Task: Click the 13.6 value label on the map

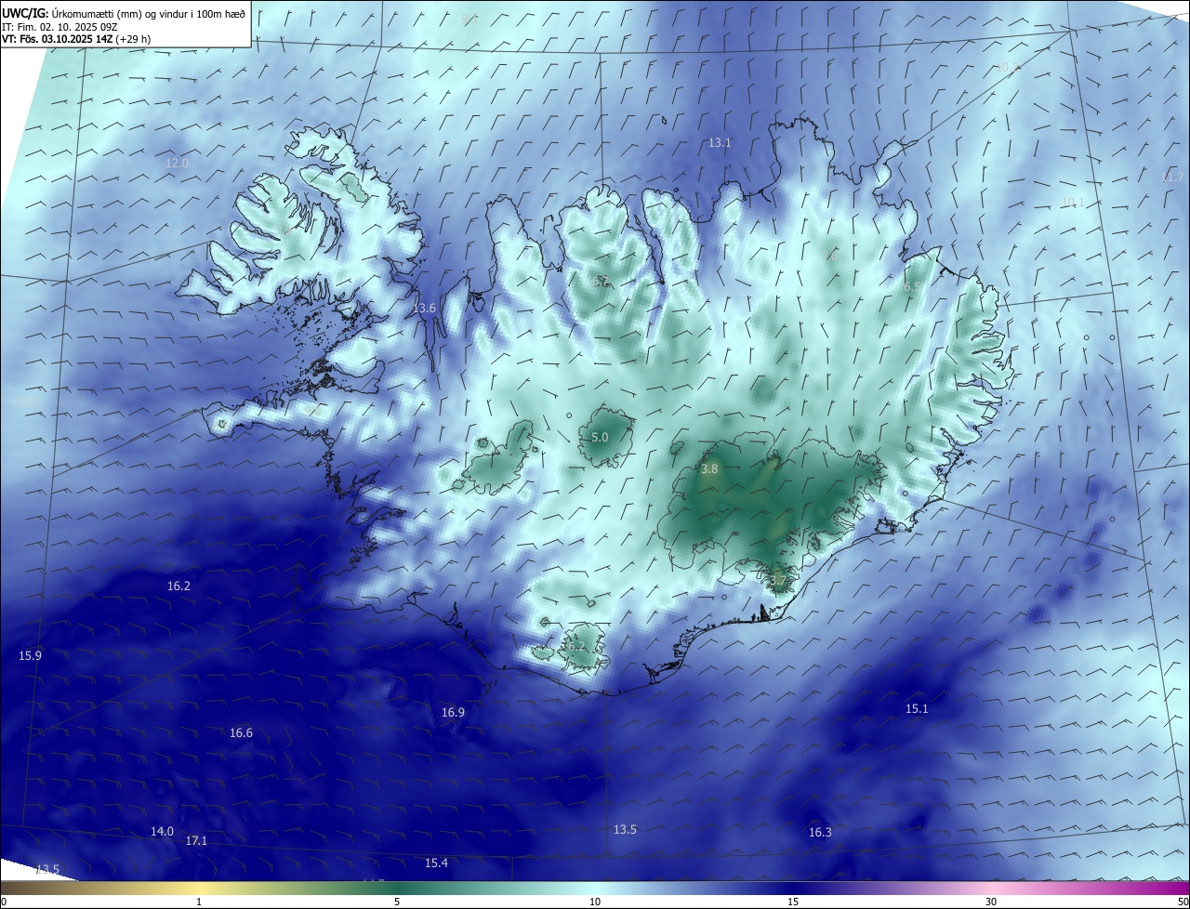Action: 424,308
